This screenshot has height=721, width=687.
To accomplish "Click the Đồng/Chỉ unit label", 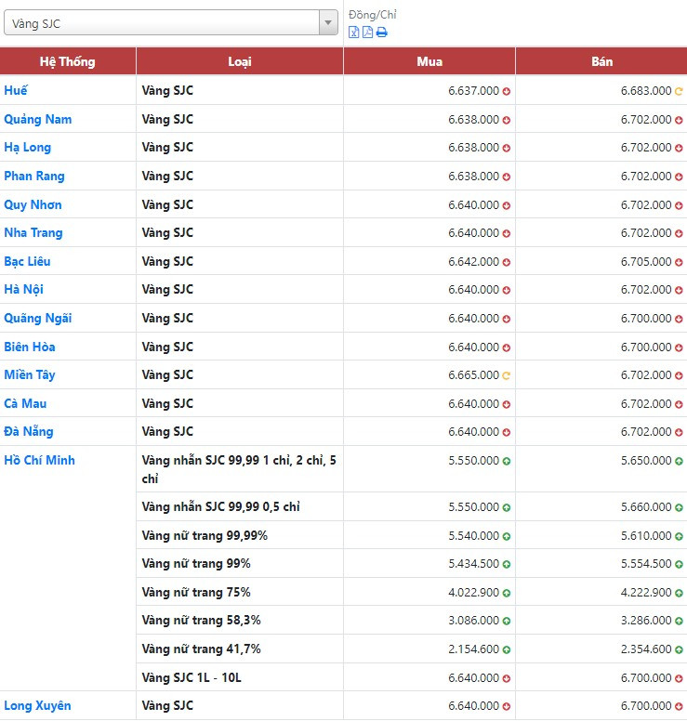I will click(373, 15).
